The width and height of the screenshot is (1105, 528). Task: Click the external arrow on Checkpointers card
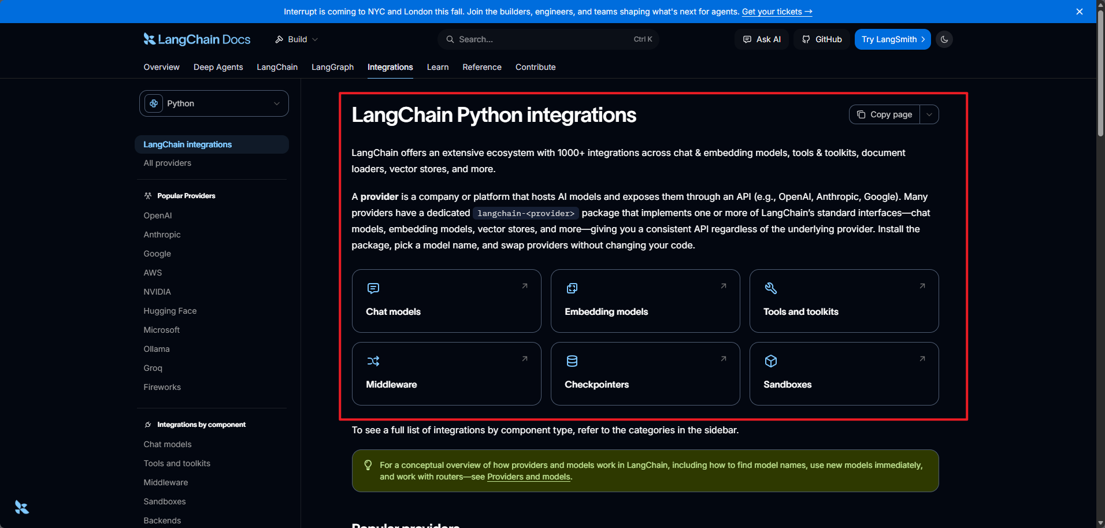[724, 359]
